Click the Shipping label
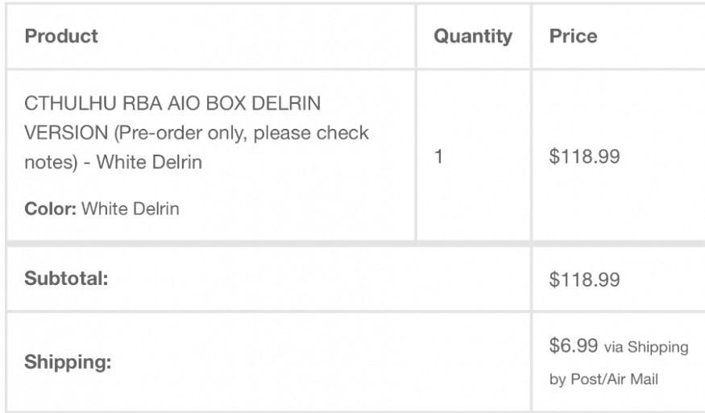Screen dimensions: 705x413 (68, 363)
